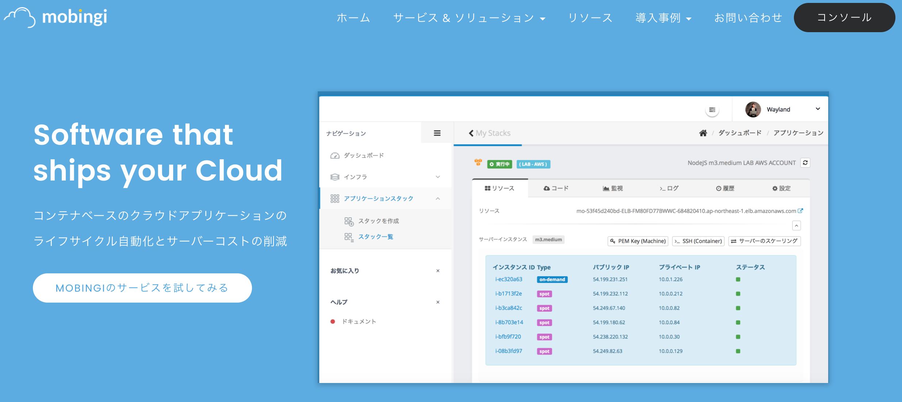Click アプリケーション in the breadcrumb
The width and height of the screenshot is (902, 402).
[798, 133]
